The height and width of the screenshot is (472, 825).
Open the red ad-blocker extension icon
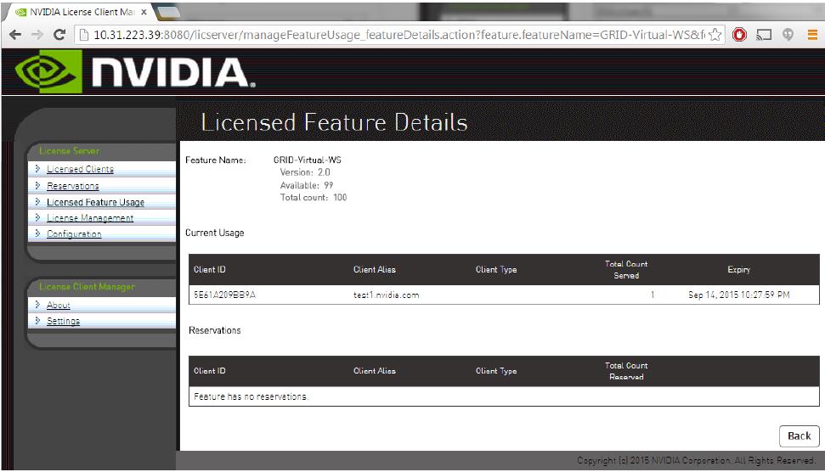pos(739,35)
